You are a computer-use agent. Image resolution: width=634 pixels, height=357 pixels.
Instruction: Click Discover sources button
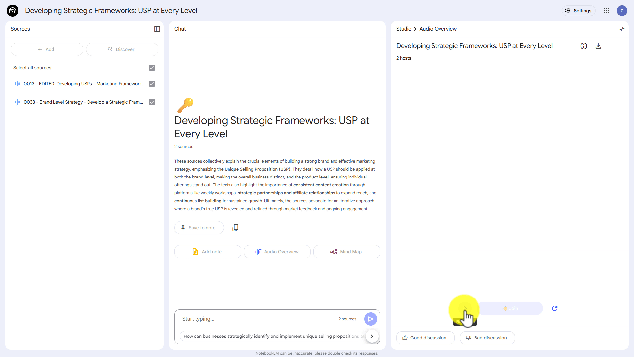tap(122, 49)
